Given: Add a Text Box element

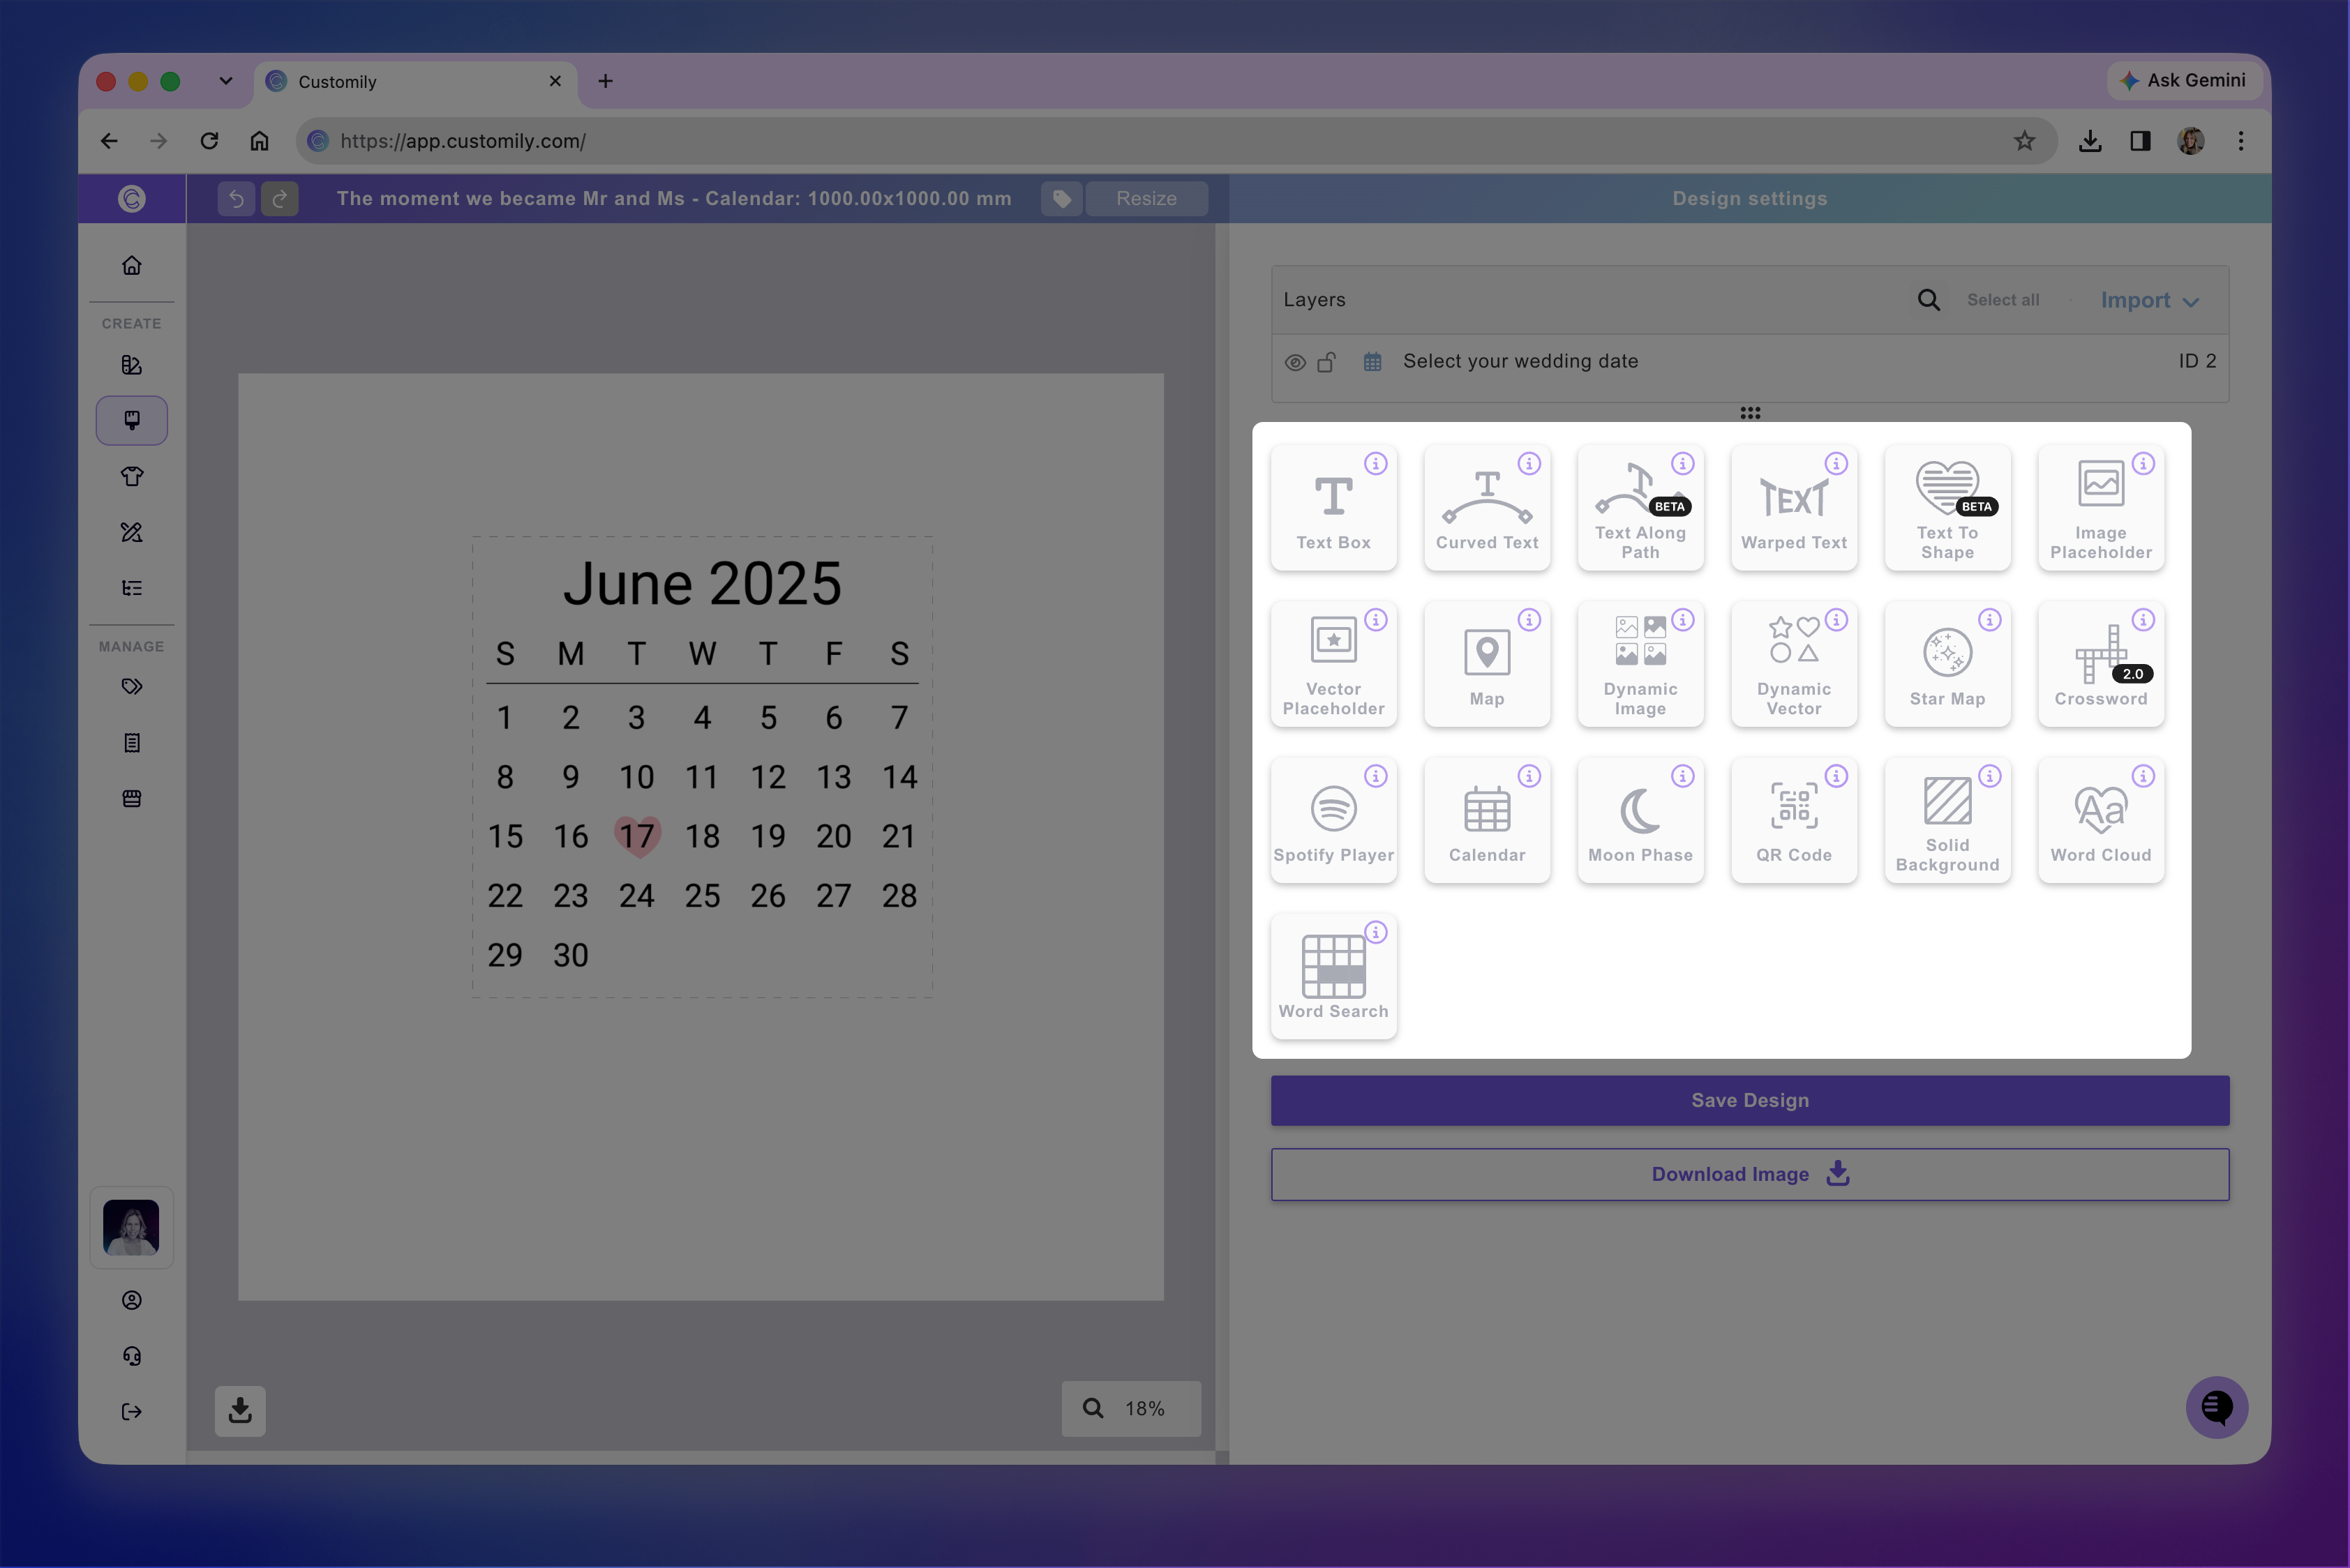Looking at the screenshot, I should pos(1333,508).
